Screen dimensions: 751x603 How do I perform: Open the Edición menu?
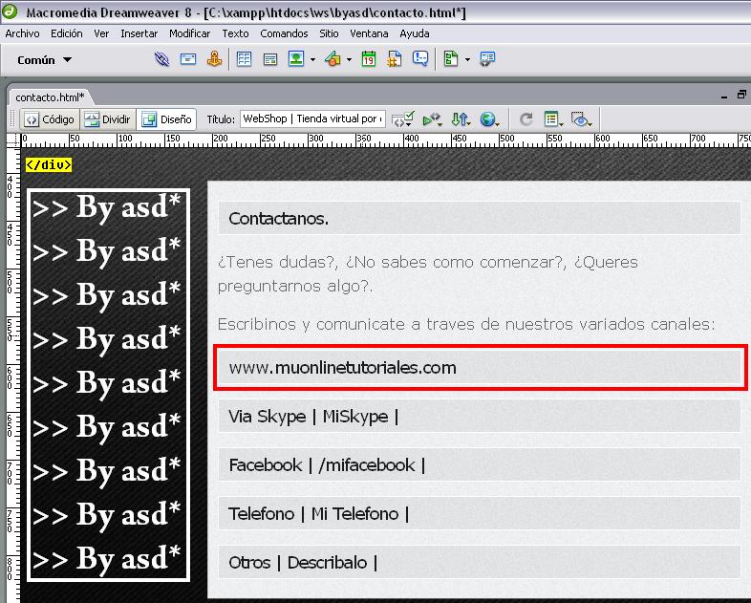point(67,33)
